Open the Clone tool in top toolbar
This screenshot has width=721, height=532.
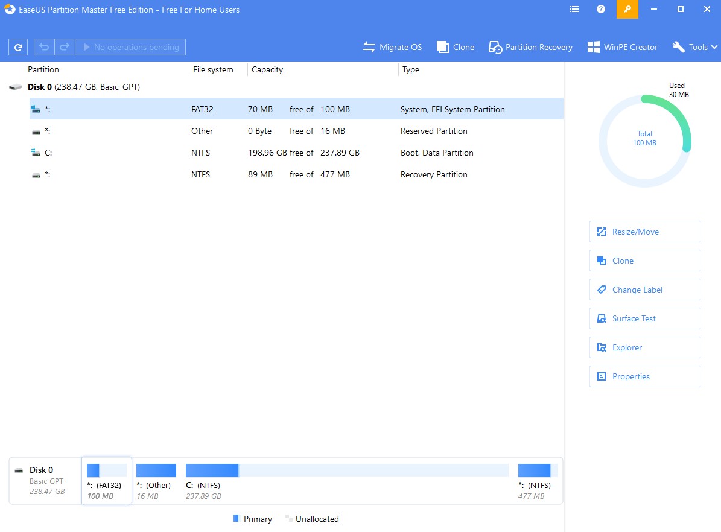click(455, 47)
